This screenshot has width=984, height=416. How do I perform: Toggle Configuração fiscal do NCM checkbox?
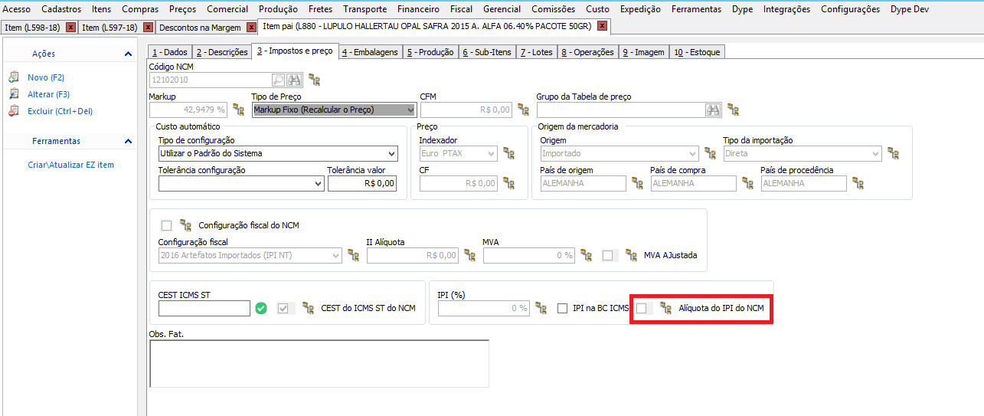coord(166,225)
